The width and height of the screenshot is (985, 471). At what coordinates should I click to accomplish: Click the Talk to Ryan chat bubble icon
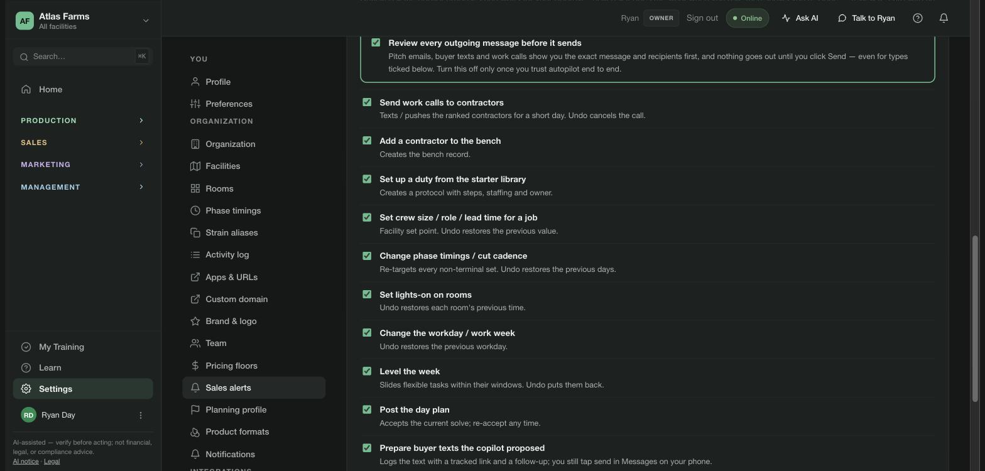(x=842, y=18)
